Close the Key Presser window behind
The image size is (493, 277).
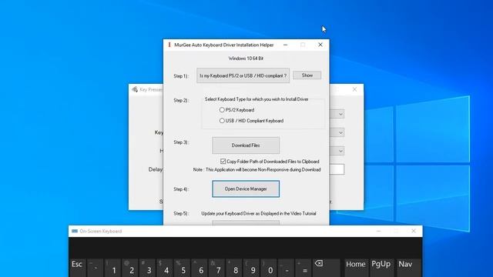pyautogui.click(x=354, y=89)
